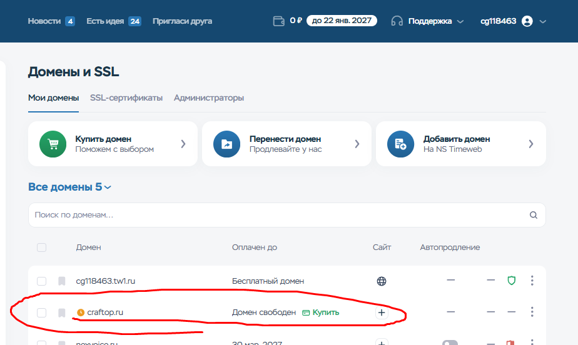Focus the "Поиск по доменам" search field
The height and width of the screenshot is (345, 578).
click(x=275, y=215)
